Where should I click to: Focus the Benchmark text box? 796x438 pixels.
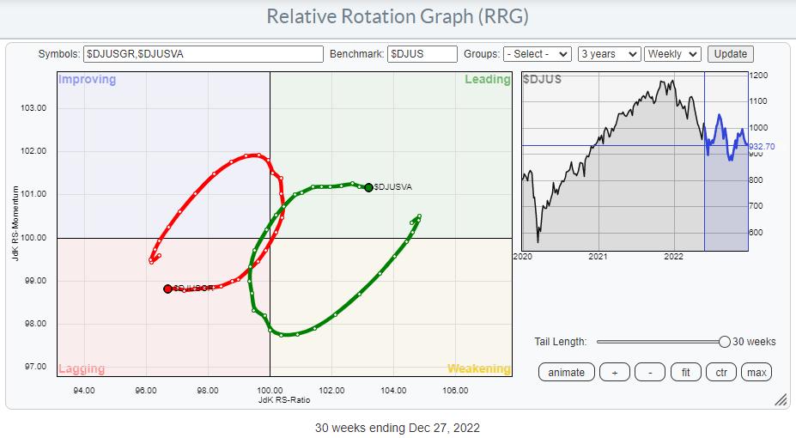(x=422, y=53)
